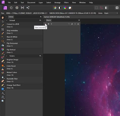120x116 pixels.
Task: Click the Reset curved arrow in Macro panel
Action: pyautogui.click(x=69, y=24)
